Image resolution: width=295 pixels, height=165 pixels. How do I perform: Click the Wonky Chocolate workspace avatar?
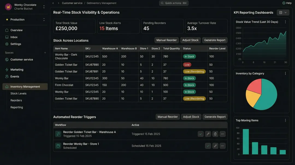point(8,7)
